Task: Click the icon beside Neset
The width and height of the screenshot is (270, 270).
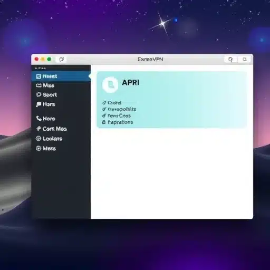Action: 38,76
